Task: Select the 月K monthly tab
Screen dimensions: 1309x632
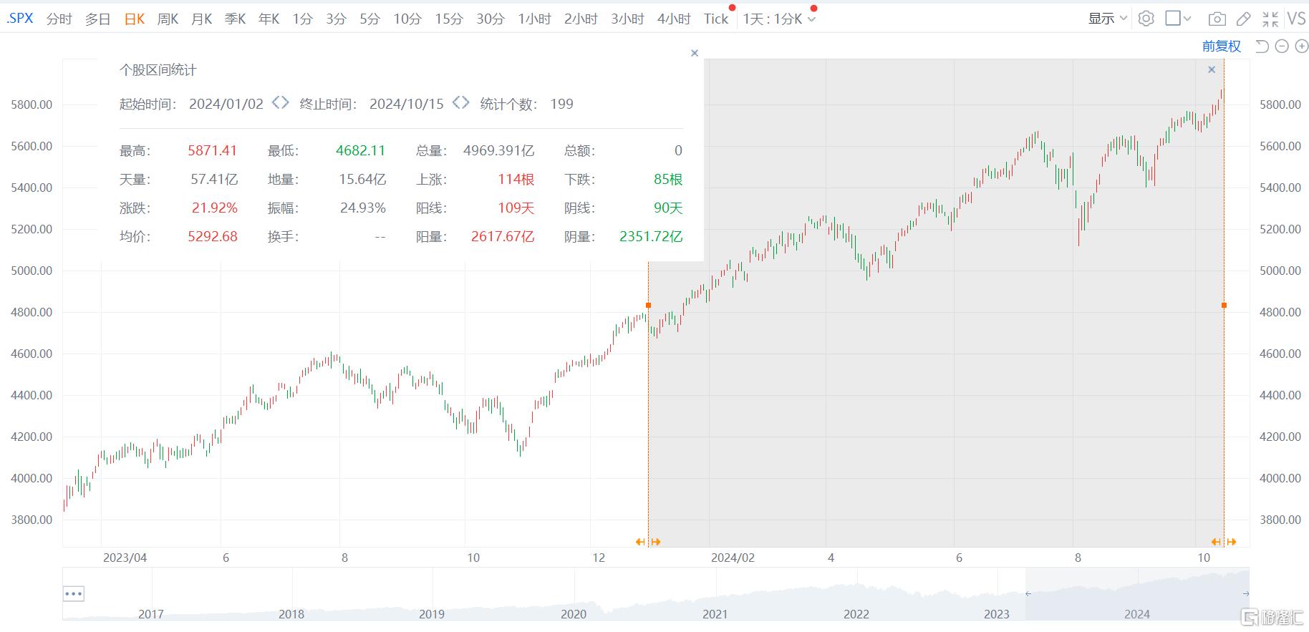Action: pos(202,19)
